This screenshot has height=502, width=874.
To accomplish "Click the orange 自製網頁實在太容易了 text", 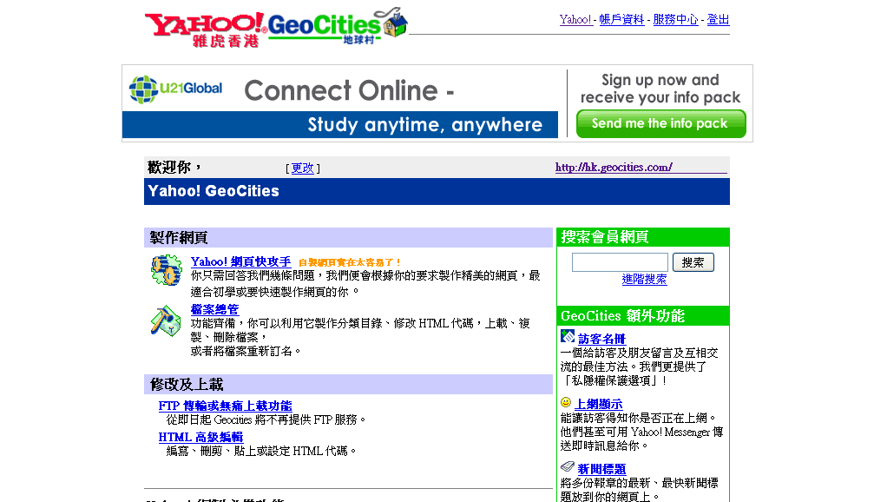I will pyautogui.click(x=349, y=262).
